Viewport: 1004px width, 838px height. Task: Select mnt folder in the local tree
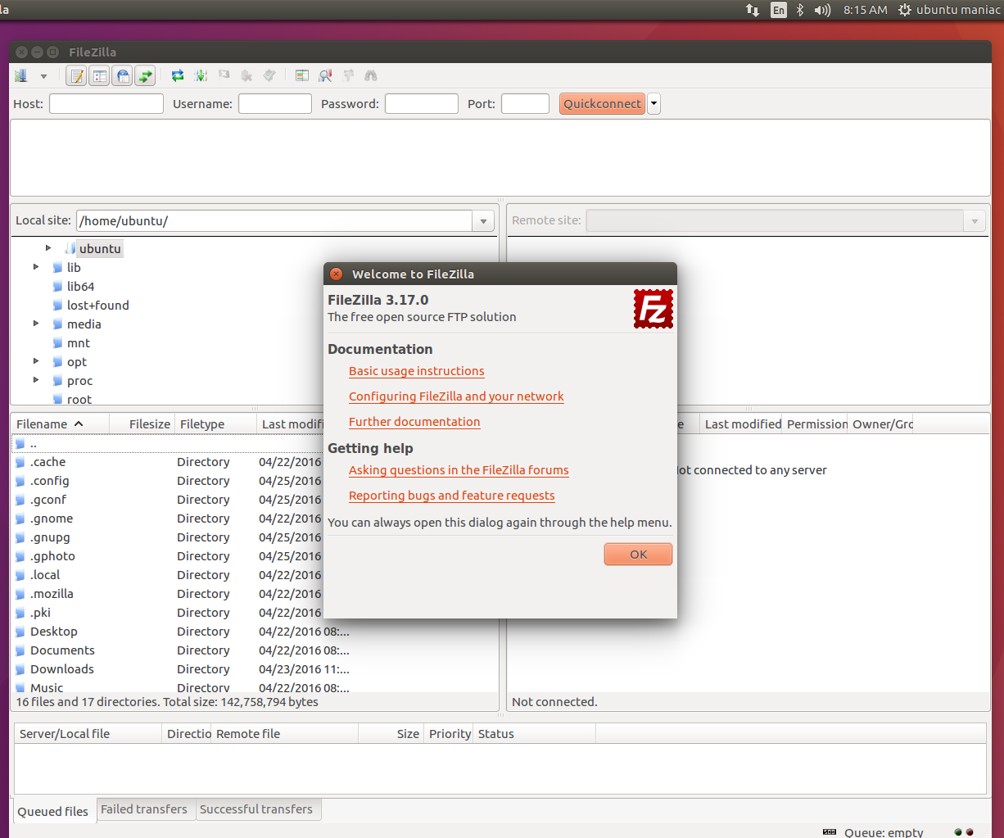pyautogui.click(x=79, y=343)
